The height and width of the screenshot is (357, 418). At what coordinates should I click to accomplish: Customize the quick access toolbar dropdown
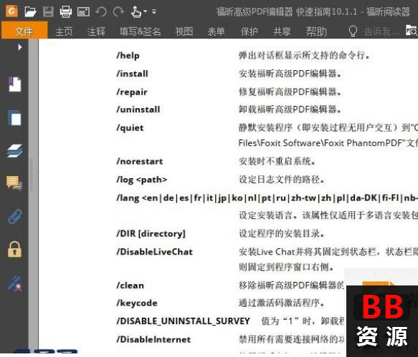[x=154, y=11]
